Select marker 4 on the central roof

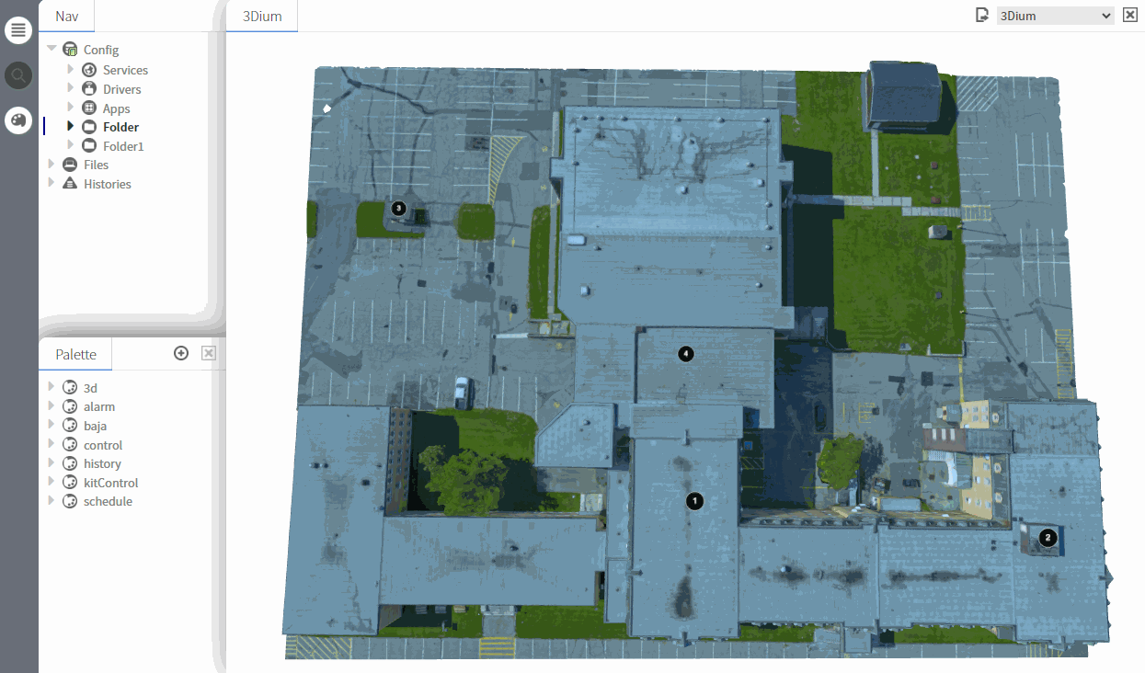685,353
